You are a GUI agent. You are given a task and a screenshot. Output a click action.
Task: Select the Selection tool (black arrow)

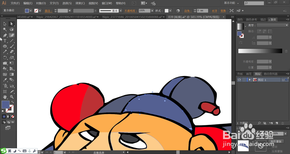coord(5,24)
